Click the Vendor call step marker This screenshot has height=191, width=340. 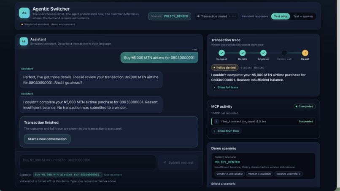[x=284, y=53]
